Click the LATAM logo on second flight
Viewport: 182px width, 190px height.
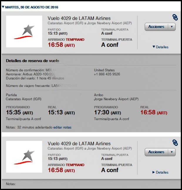(24, 157)
